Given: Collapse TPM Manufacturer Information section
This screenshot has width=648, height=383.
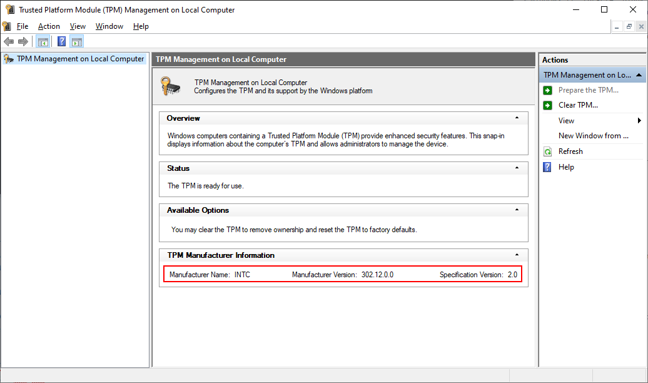Looking at the screenshot, I should tap(517, 255).
